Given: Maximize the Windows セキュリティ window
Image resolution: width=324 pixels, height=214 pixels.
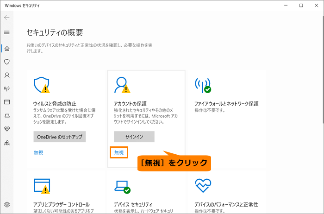Looking at the screenshot, I should point(301,6).
